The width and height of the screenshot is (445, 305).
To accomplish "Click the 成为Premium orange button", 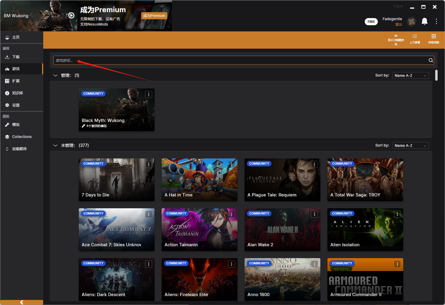I will (154, 16).
